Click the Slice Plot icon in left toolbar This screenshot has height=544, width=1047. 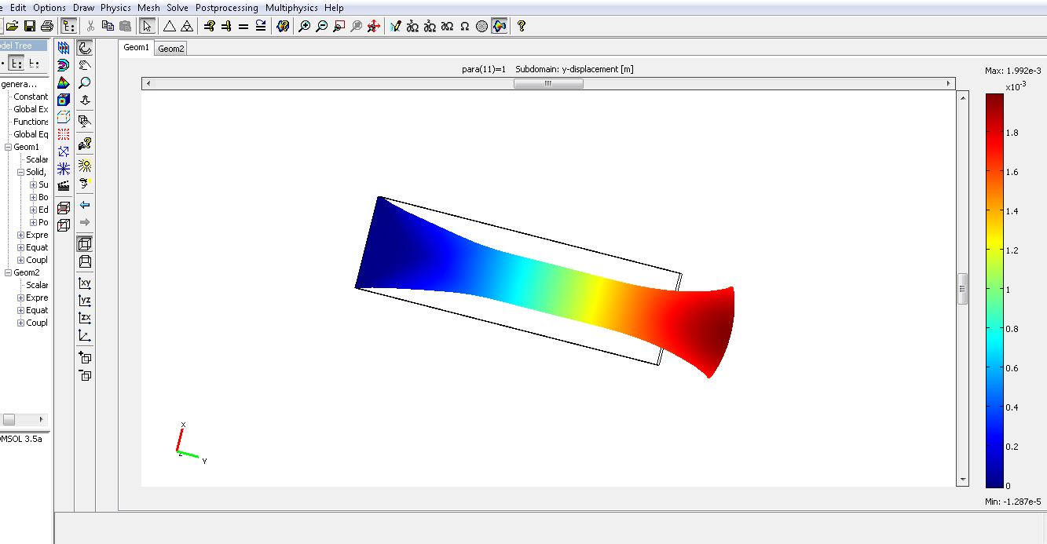point(64,49)
